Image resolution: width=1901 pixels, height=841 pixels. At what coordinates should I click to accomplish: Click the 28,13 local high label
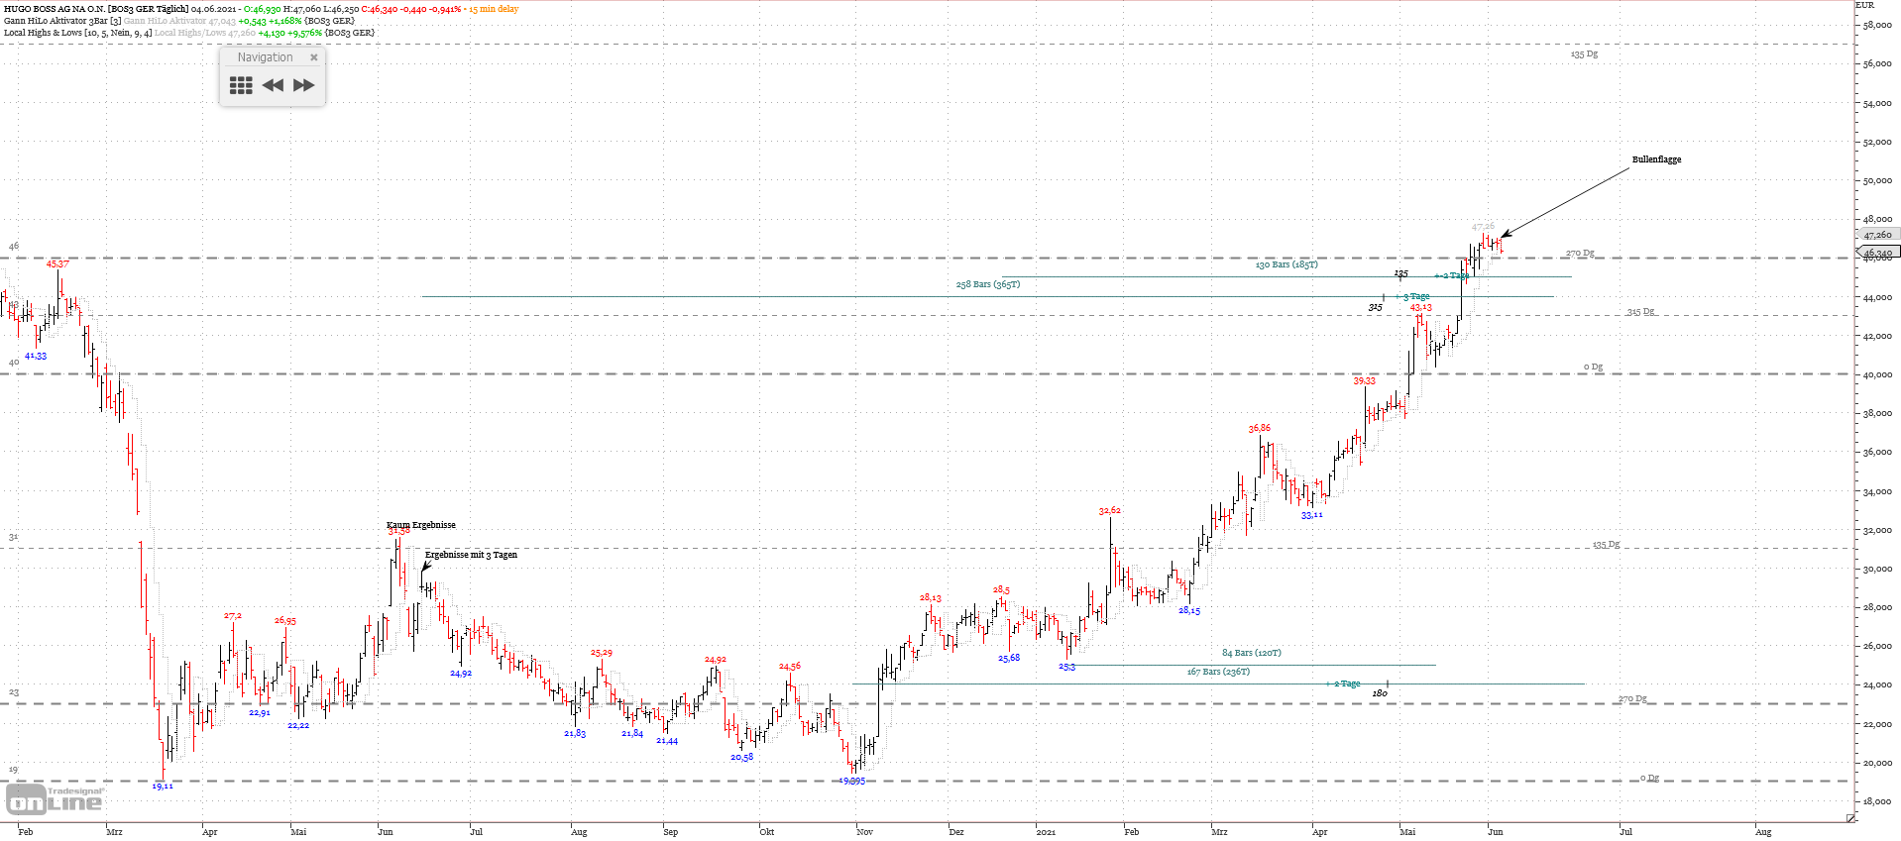931,597
